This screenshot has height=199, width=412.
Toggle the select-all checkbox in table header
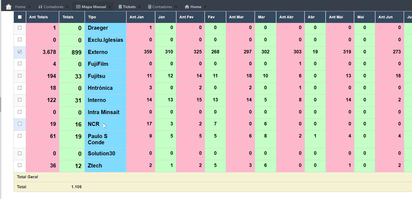coord(20,17)
